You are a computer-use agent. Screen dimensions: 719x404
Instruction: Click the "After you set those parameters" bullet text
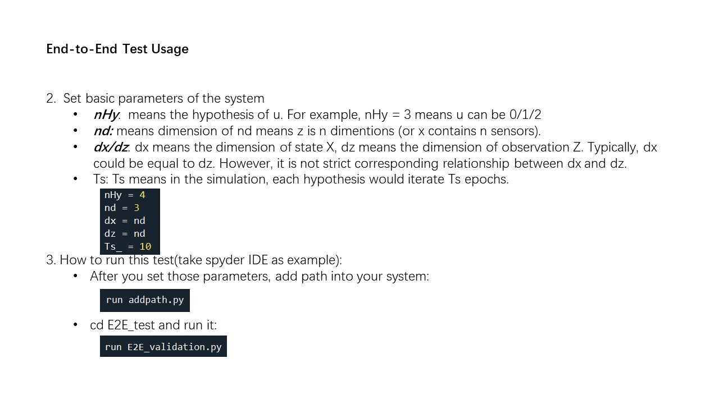260,277
